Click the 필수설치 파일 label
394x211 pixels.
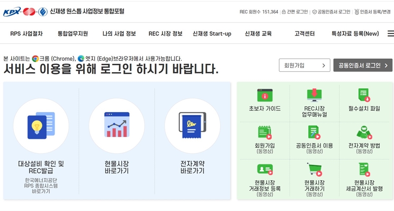(364, 108)
